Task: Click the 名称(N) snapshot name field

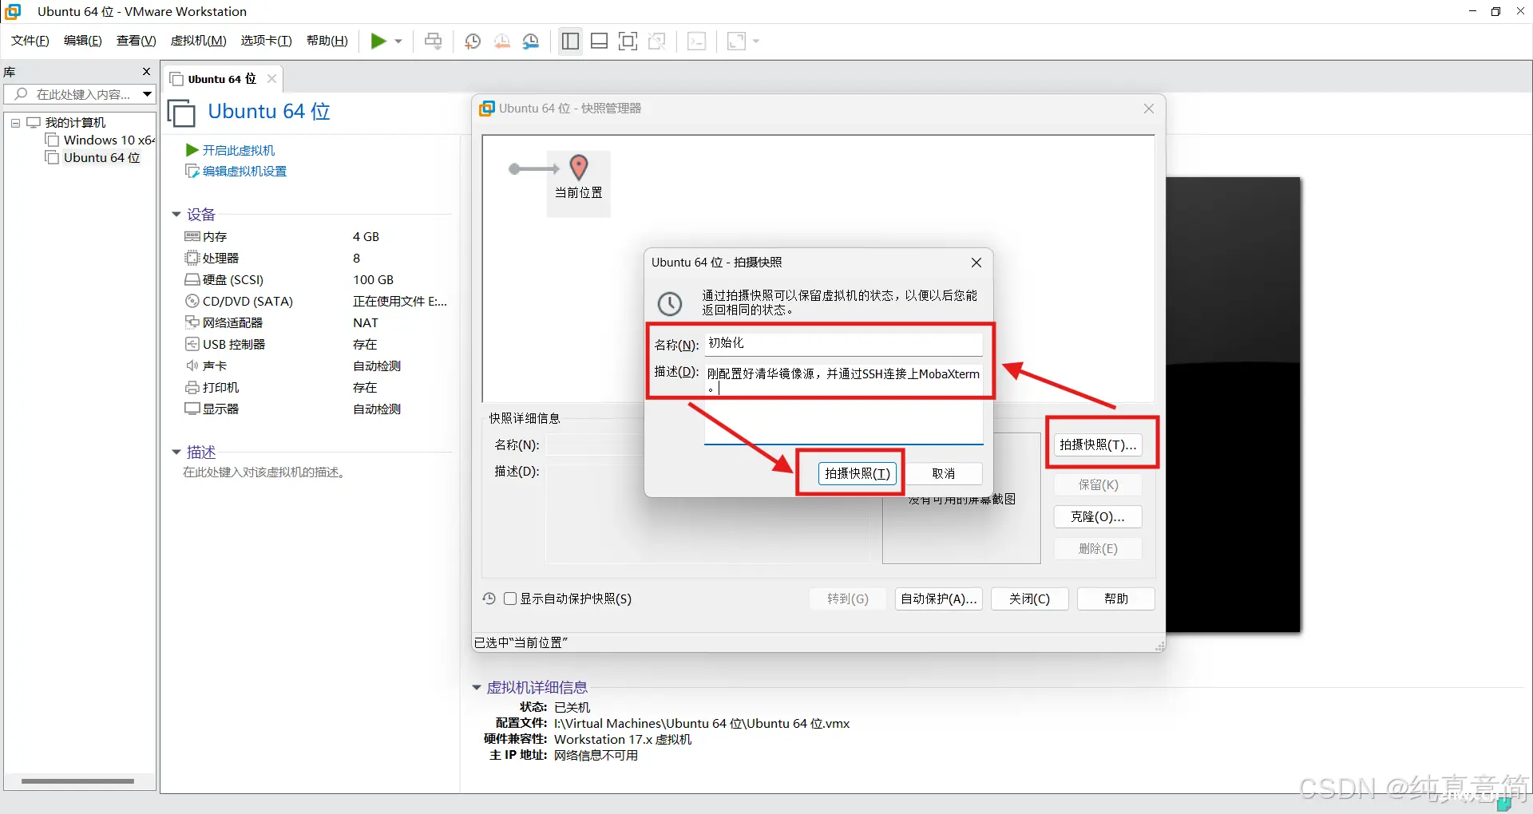Action: pyautogui.click(x=843, y=344)
